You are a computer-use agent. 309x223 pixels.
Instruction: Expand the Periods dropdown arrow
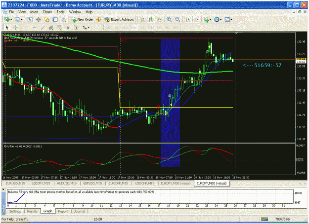pos(221,19)
